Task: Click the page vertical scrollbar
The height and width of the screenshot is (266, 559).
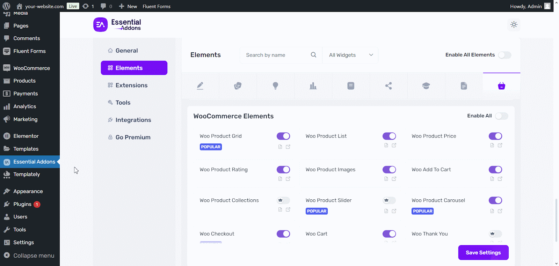Action: (556, 220)
